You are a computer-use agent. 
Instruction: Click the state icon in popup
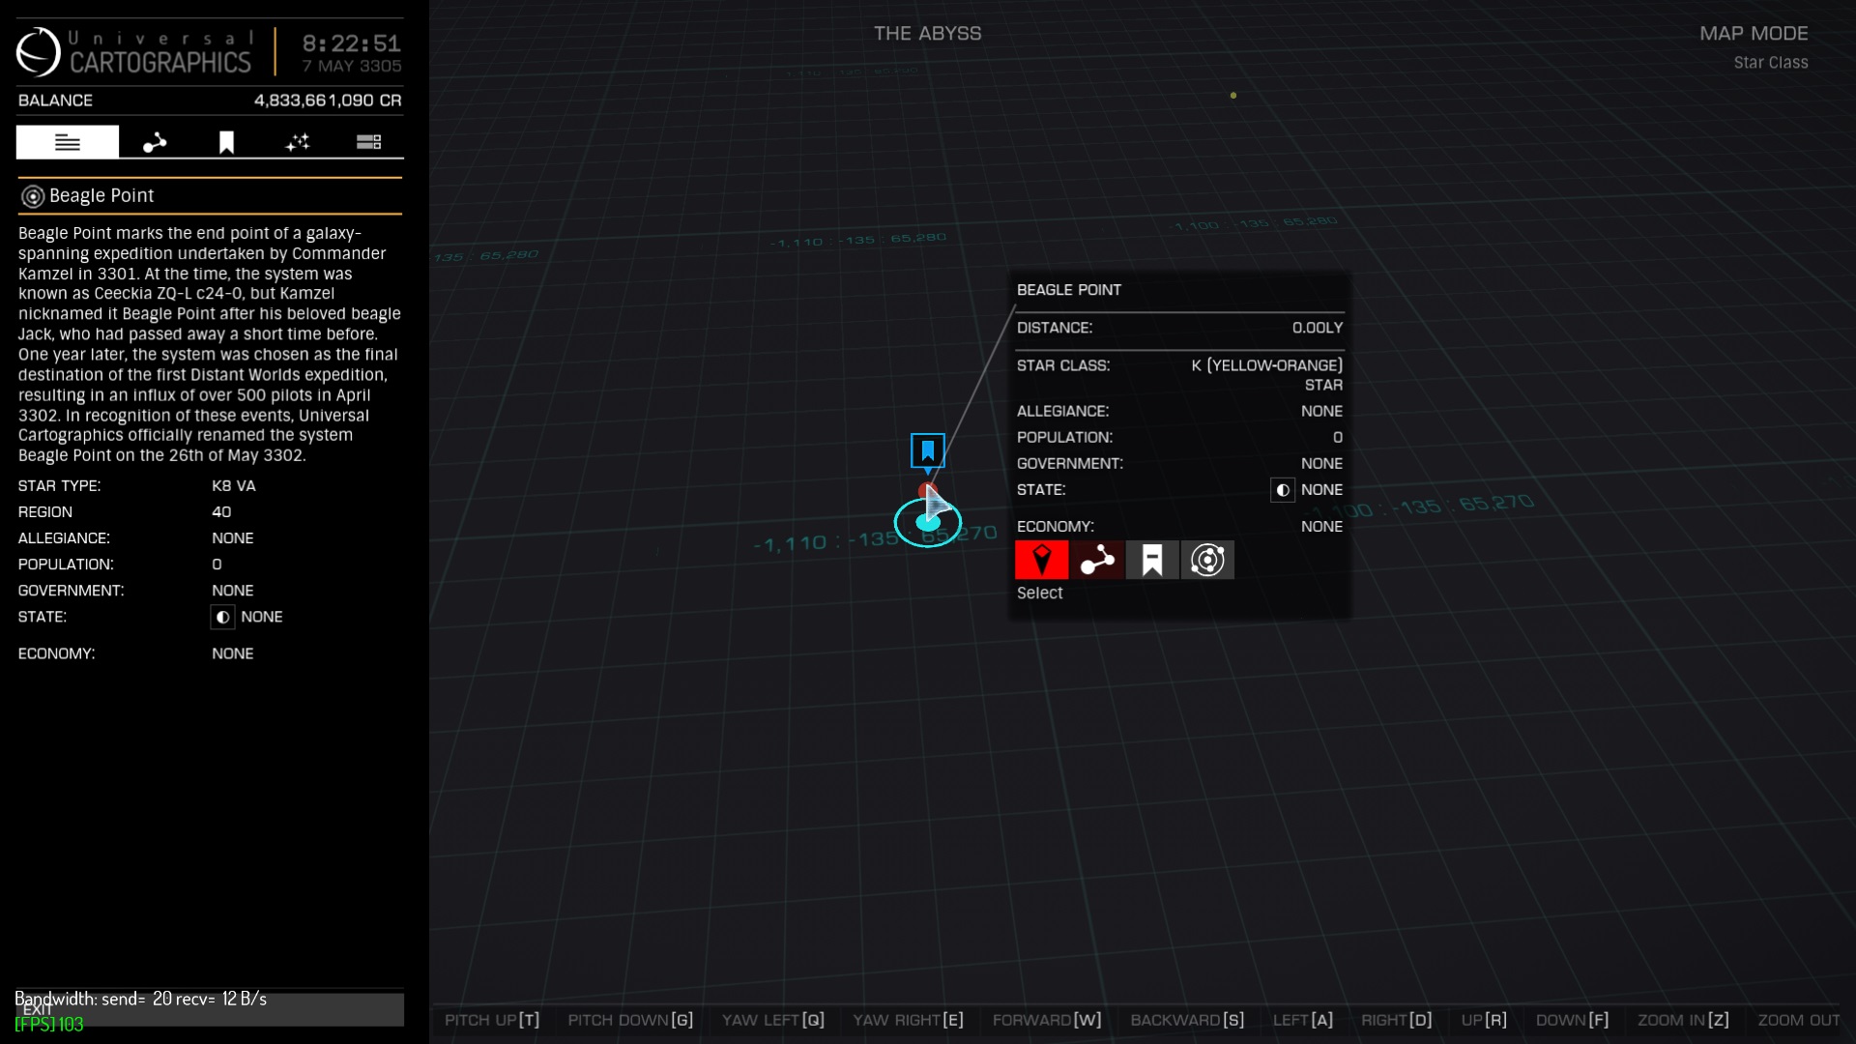1282,490
